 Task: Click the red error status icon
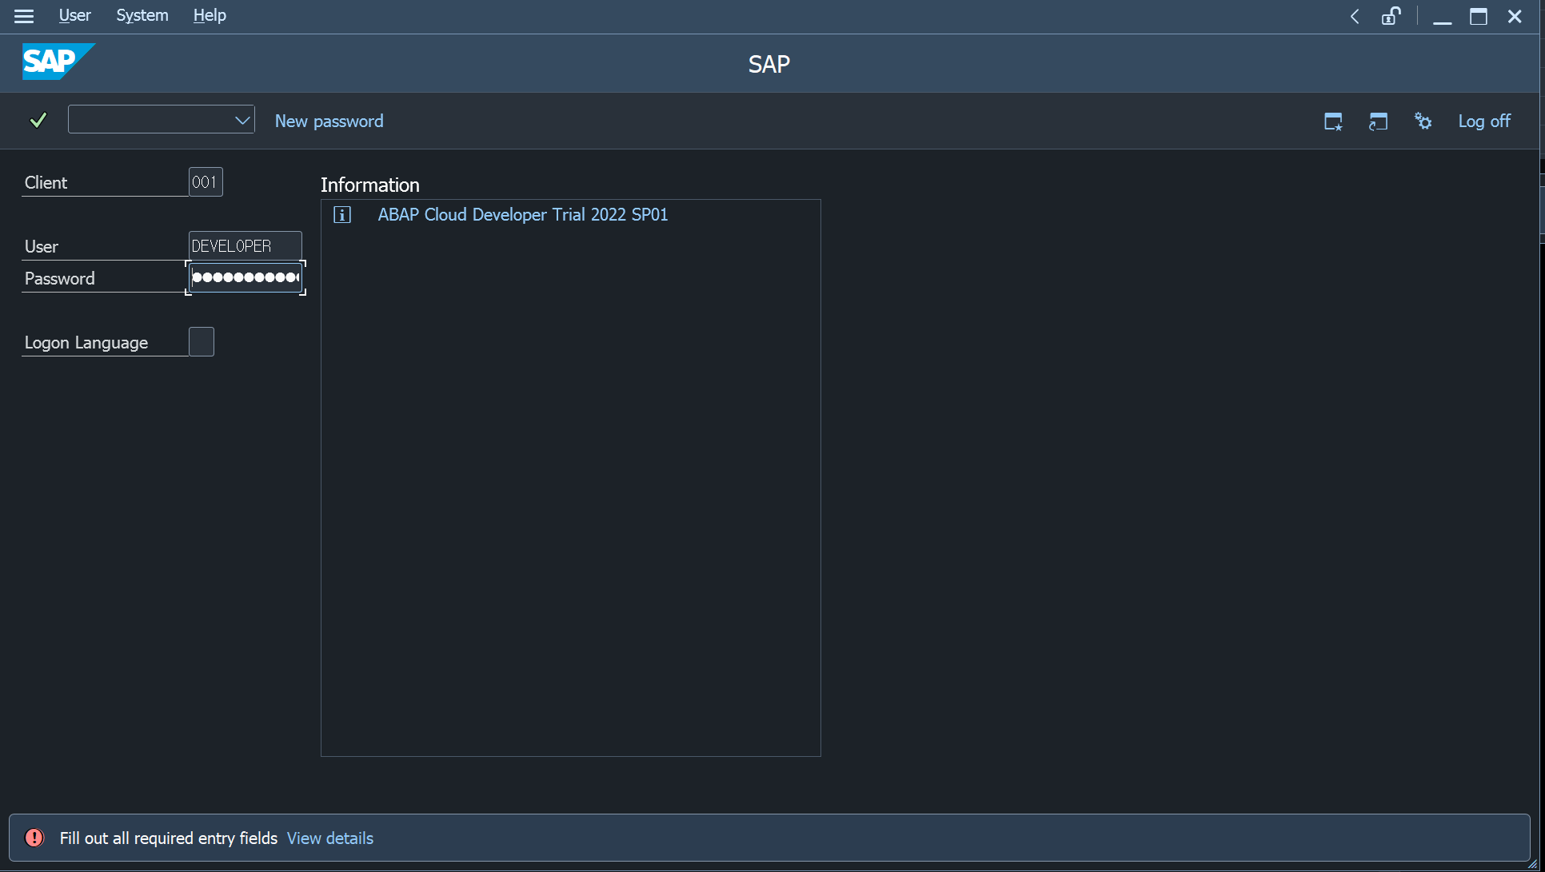(34, 838)
